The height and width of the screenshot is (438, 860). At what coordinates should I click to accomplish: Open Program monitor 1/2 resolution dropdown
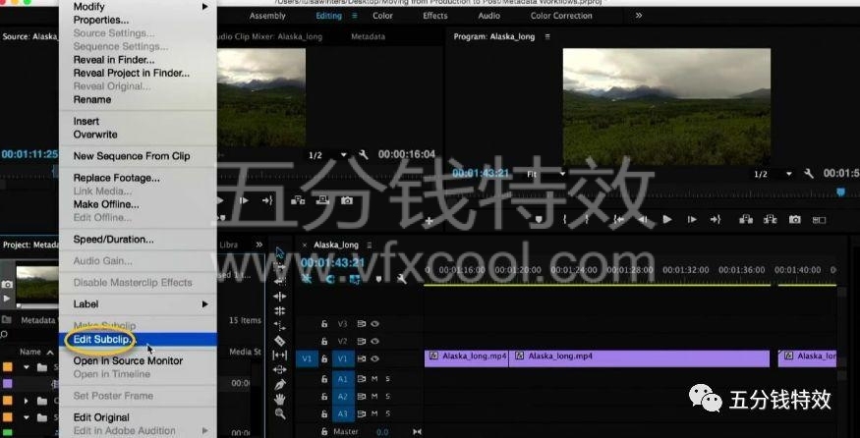[x=773, y=175]
